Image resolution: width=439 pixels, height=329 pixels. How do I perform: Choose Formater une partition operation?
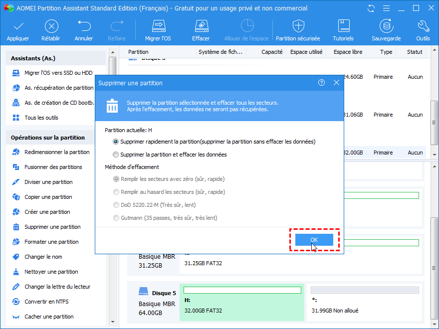[x=45, y=242]
